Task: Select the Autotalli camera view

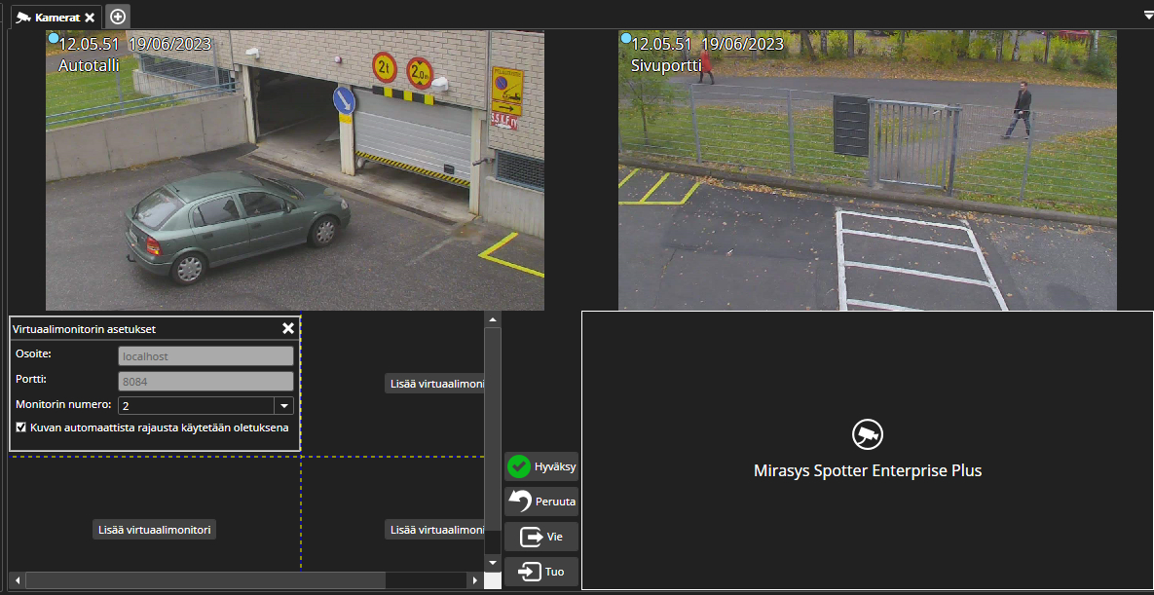Action: (294, 170)
